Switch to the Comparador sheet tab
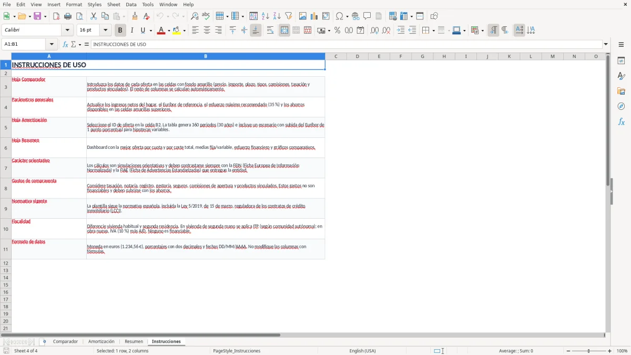The height and width of the screenshot is (355, 631). [65, 342]
